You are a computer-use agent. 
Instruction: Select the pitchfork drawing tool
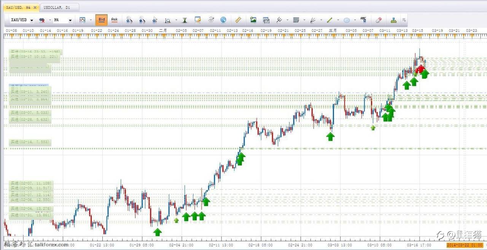tap(279, 20)
